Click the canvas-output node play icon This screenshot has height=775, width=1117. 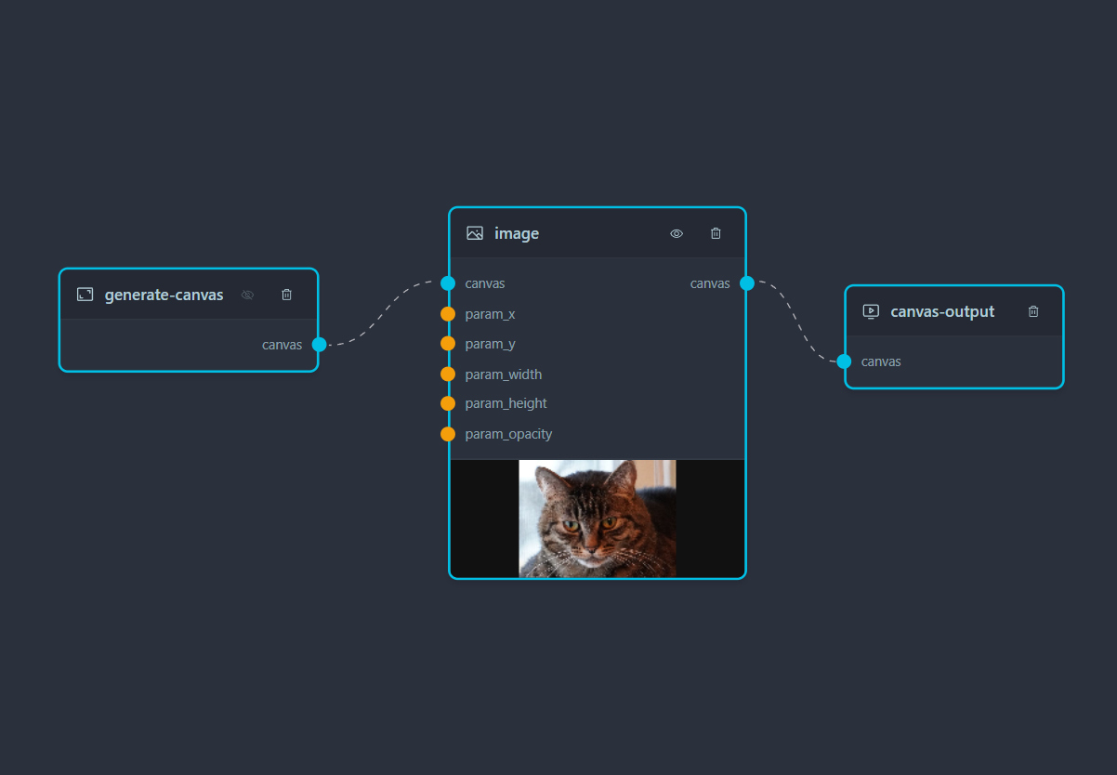click(871, 311)
